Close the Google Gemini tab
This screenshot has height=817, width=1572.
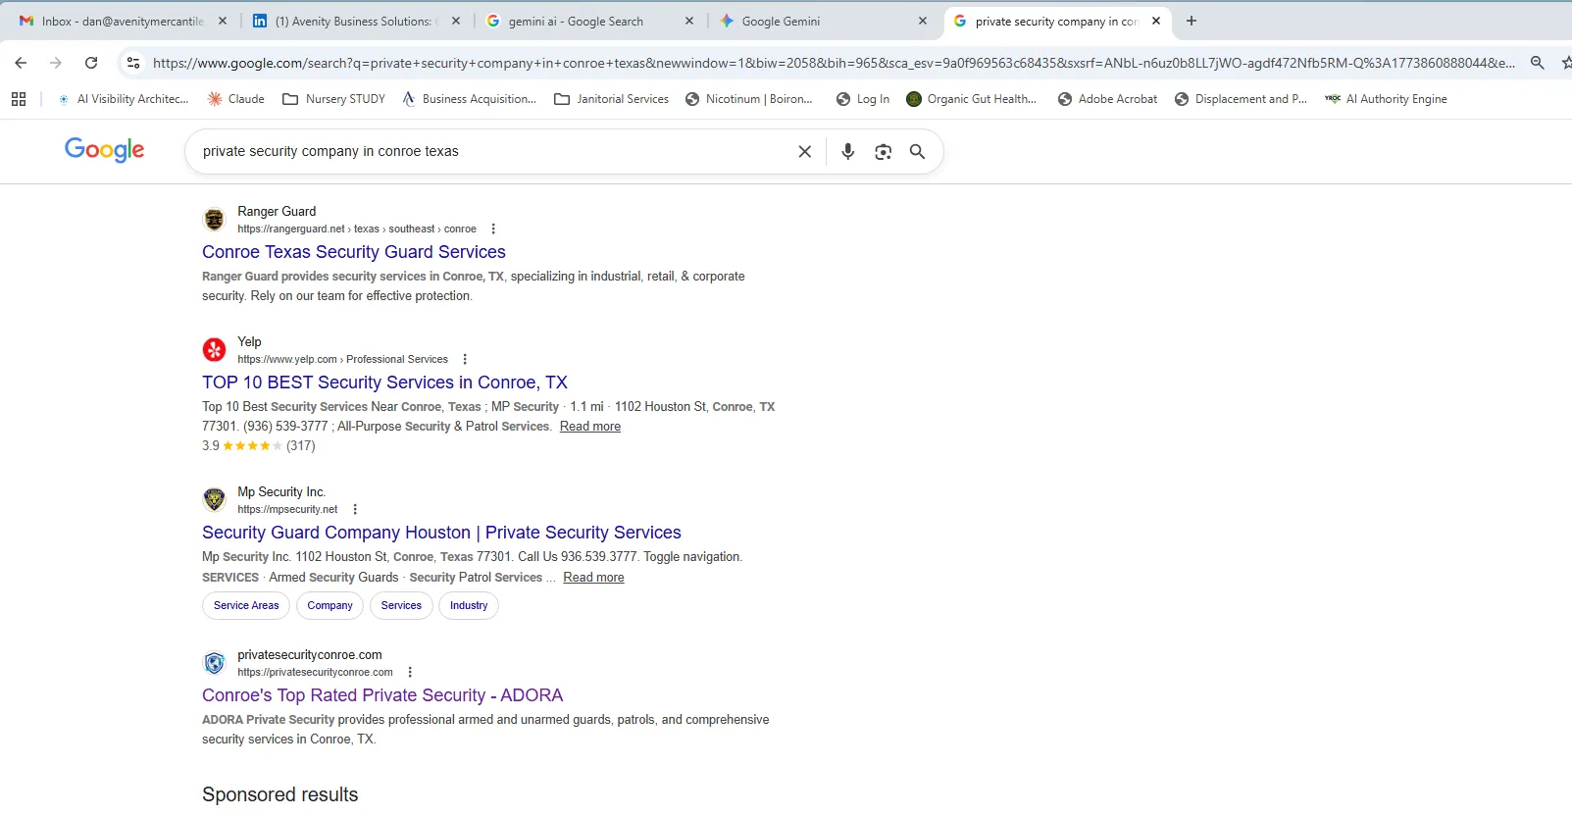(x=923, y=21)
